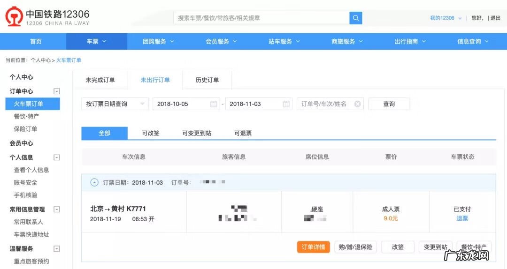Click the 2018-11-19 departure date text
The height and width of the screenshot is (269, 507).
[106, 219]
